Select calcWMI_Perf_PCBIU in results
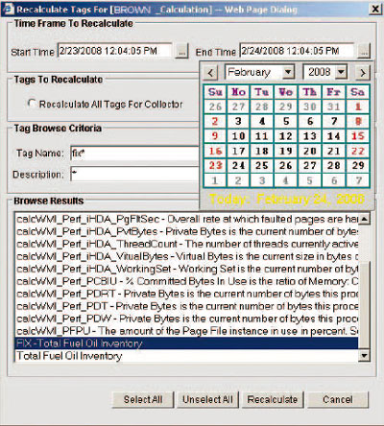 186,281
